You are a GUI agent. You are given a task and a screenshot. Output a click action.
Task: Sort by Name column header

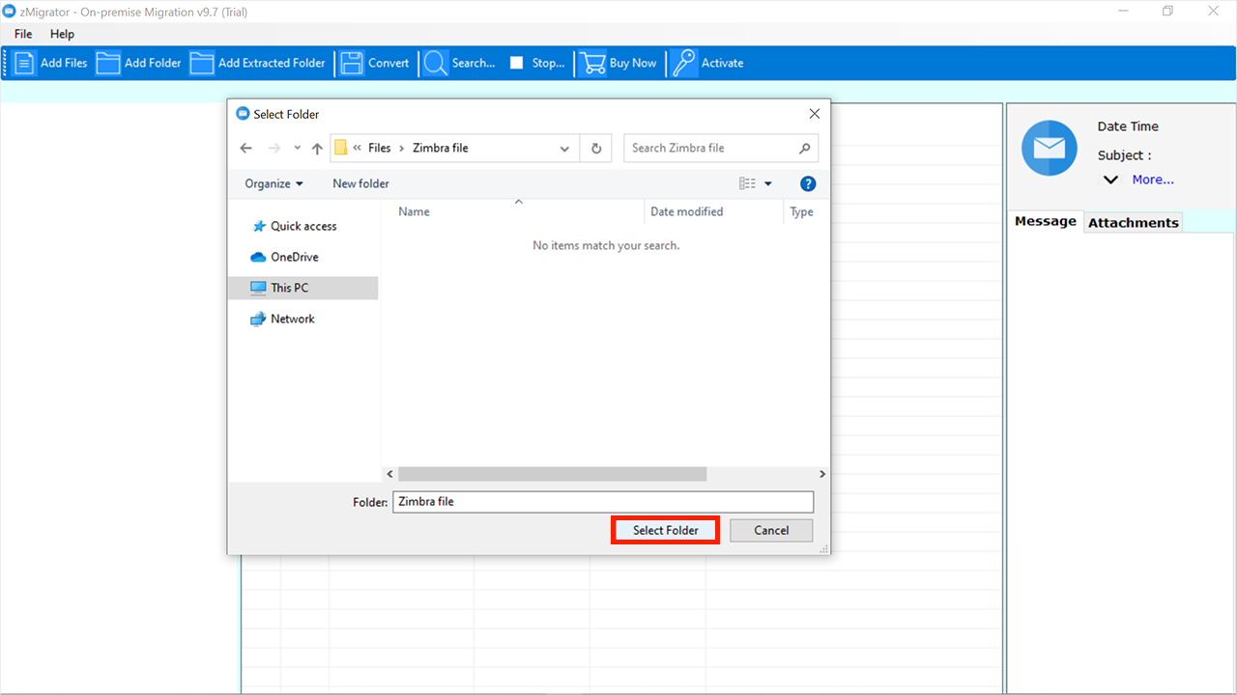click(414, 211)
